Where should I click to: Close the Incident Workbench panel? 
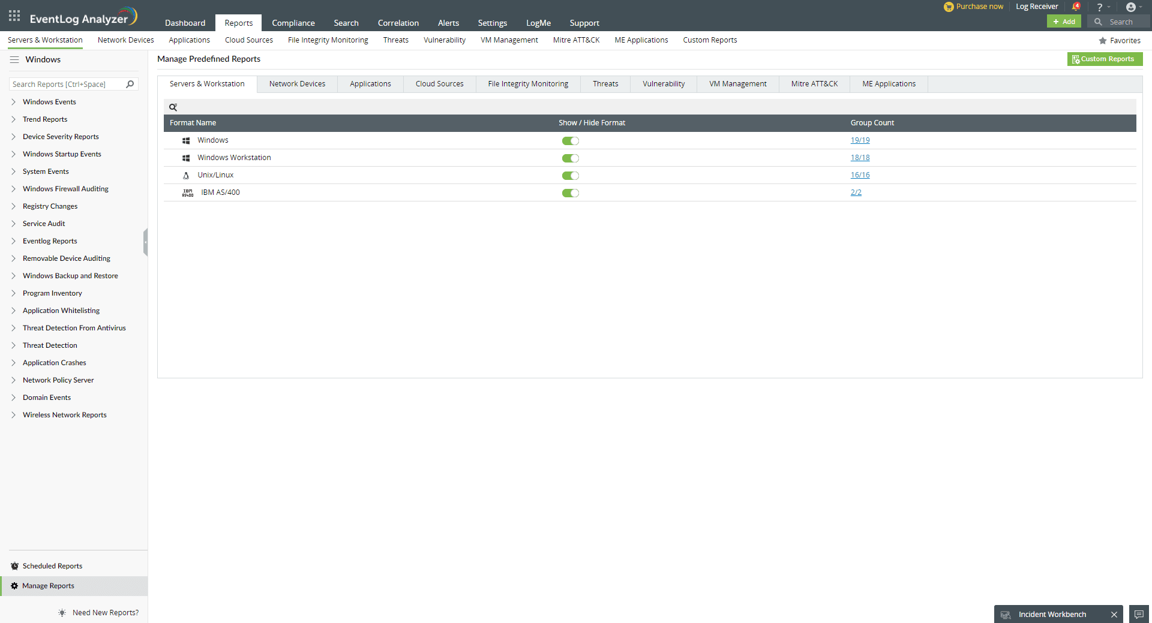click(x=1114, y=615)
